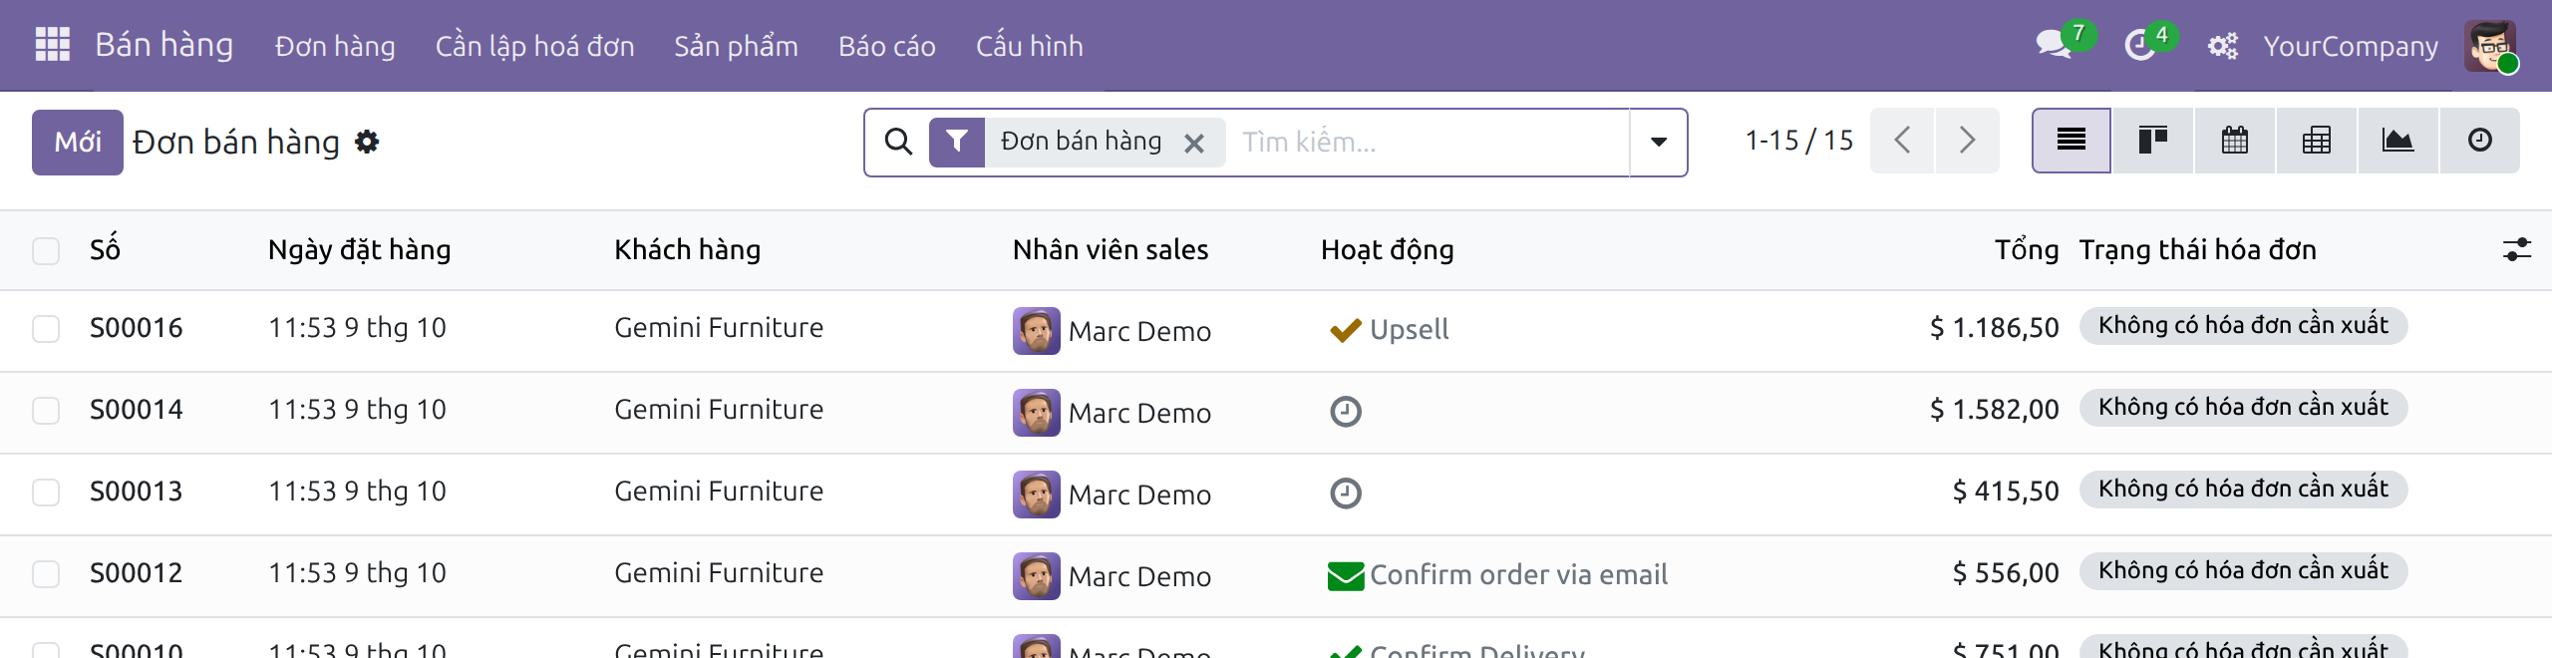Open order S00013

[137, 492]
